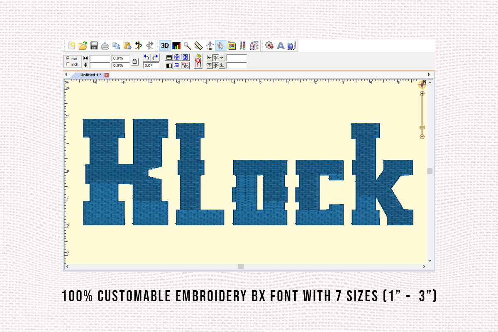Select the Untitled 1 document tab
This screenshot has height=332, width=498.
point(90,75)
